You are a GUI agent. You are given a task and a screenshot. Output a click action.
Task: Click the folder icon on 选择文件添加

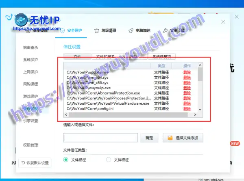point(170,138)
